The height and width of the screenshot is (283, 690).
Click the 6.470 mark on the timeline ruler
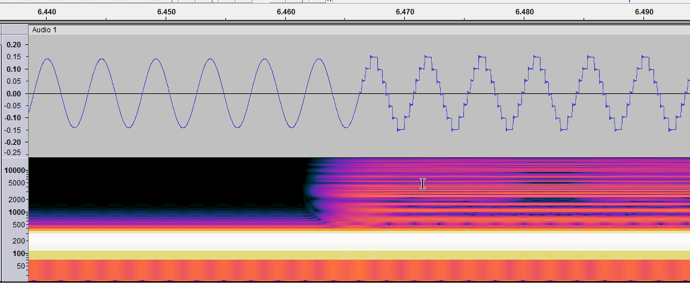(x=405, y=12)
